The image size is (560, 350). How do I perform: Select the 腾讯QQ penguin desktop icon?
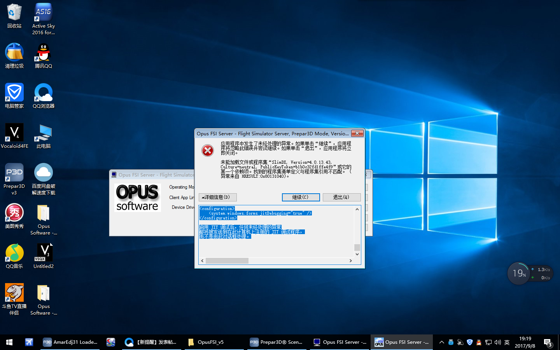coord(43,53)
